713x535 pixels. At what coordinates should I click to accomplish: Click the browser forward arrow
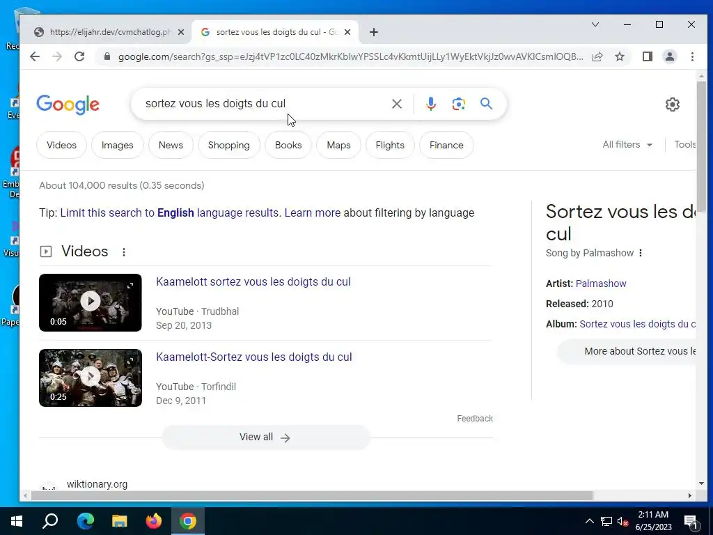pos(57,56)
